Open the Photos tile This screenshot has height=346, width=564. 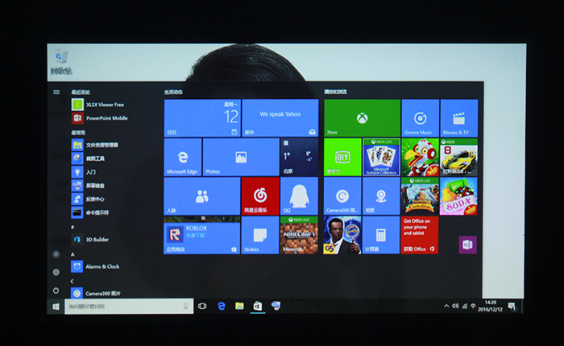[240, 157]
